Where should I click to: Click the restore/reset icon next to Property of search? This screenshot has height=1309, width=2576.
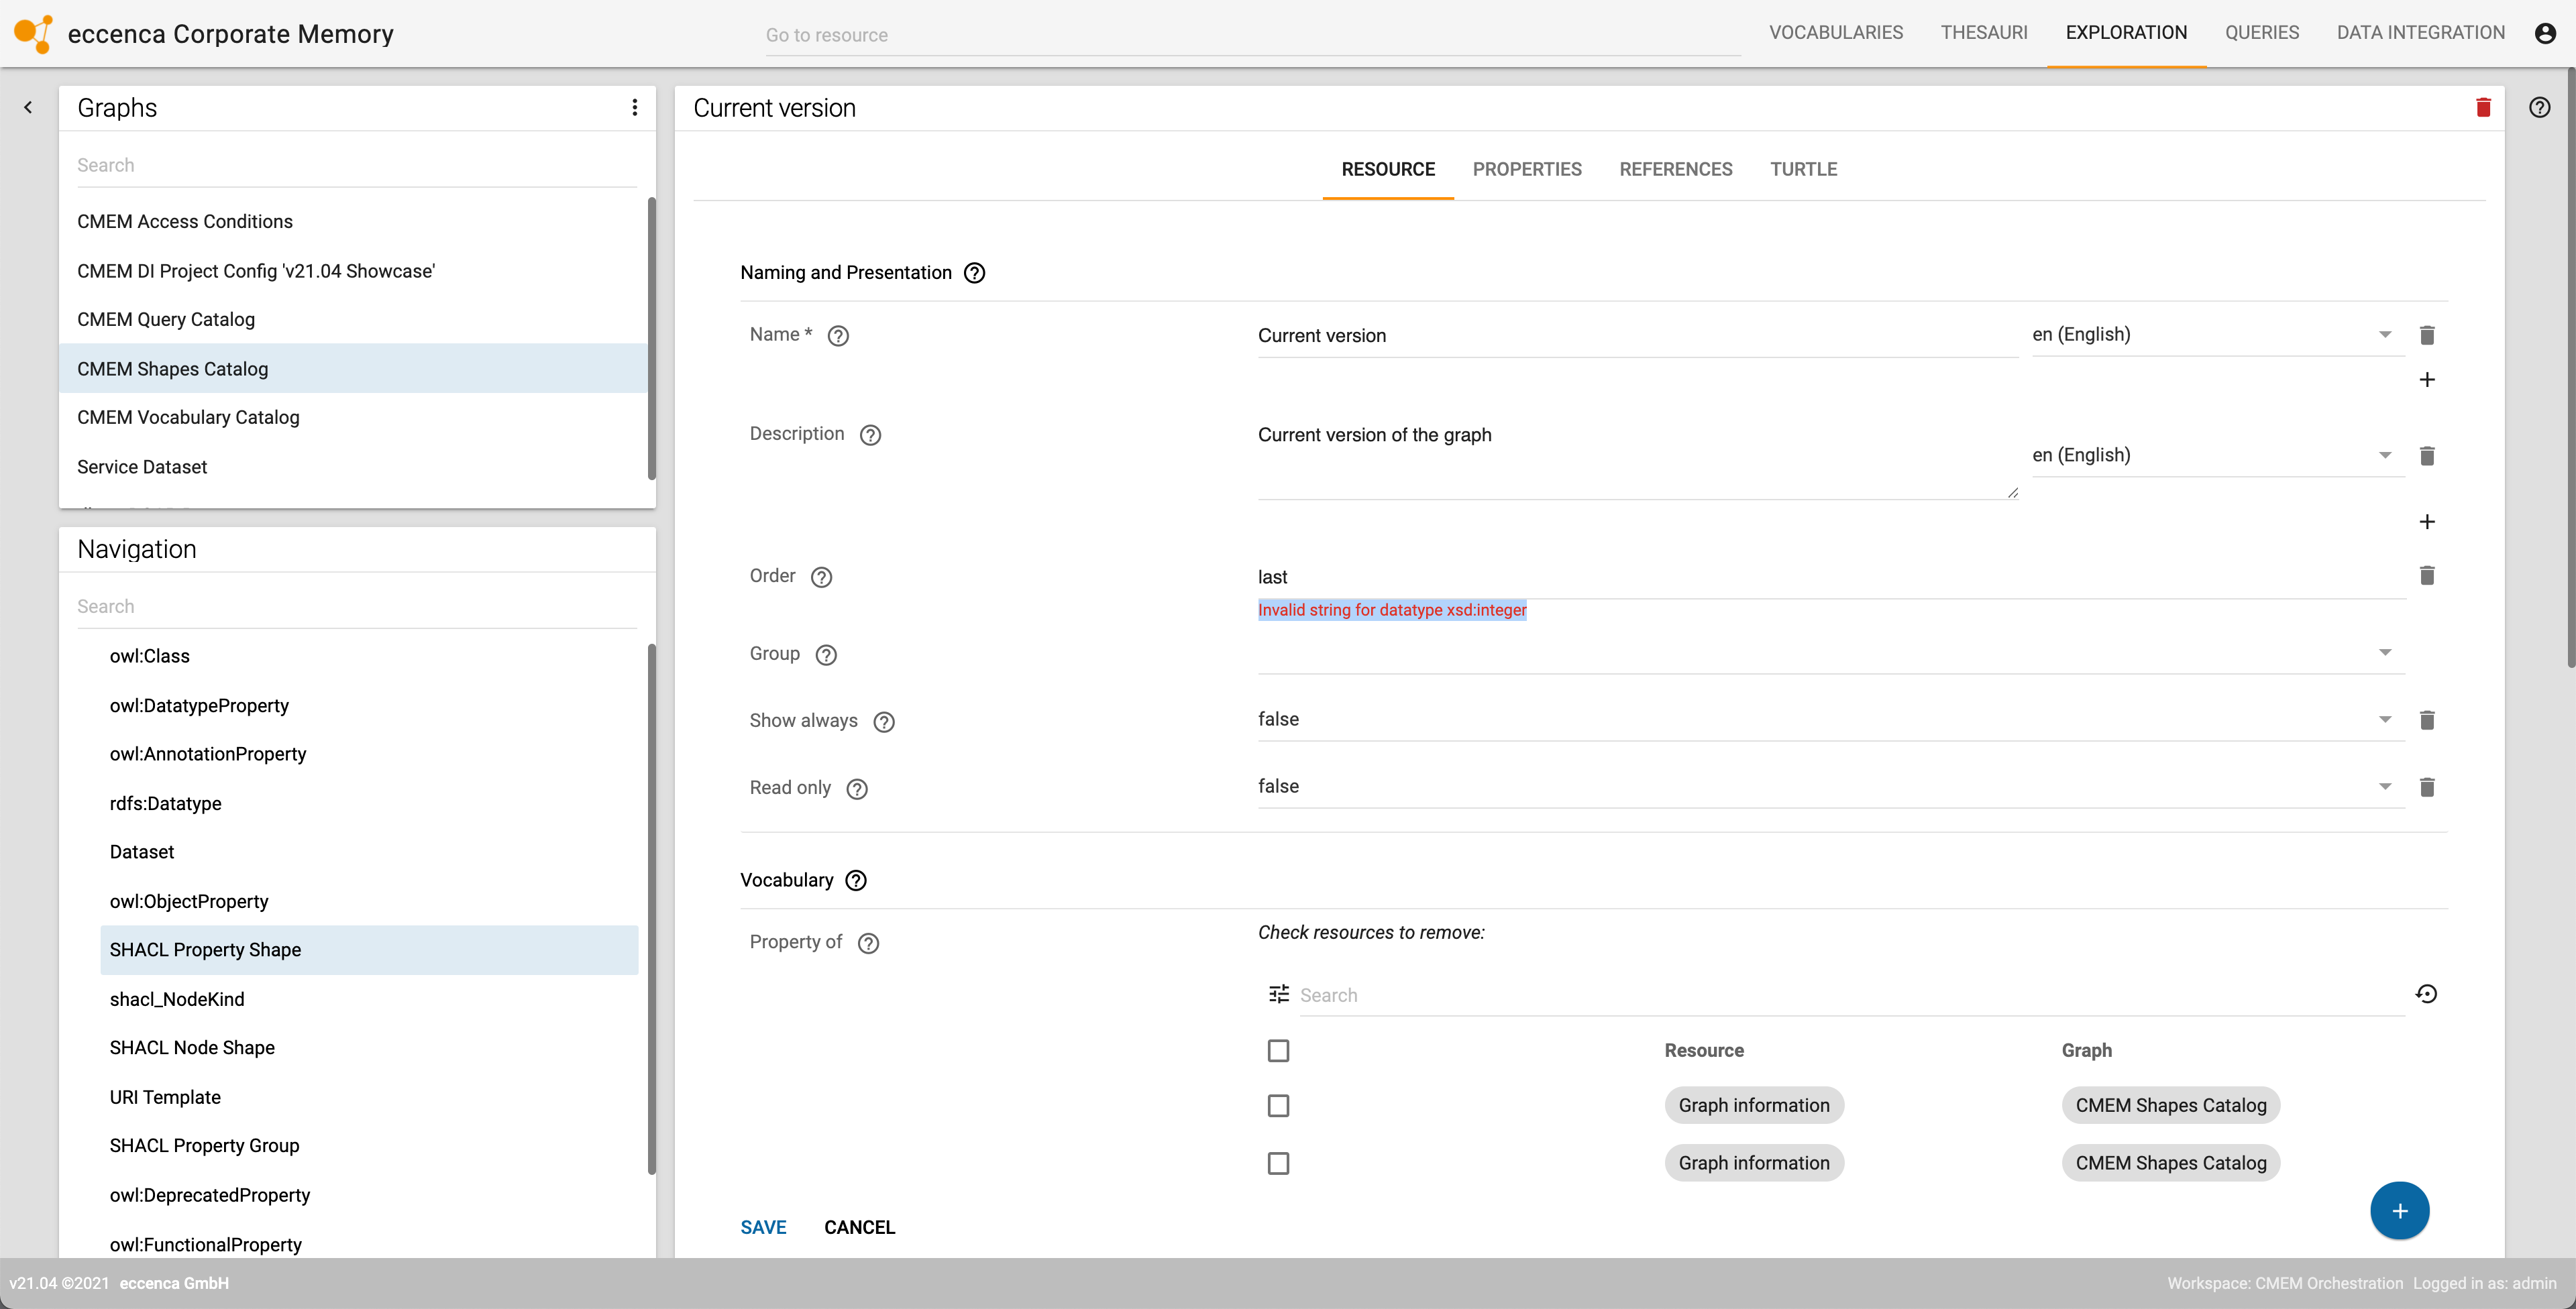click(x=2429, y=993)
